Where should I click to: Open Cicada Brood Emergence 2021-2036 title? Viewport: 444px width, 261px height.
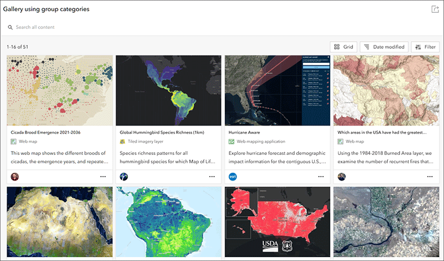pos(46,132)
